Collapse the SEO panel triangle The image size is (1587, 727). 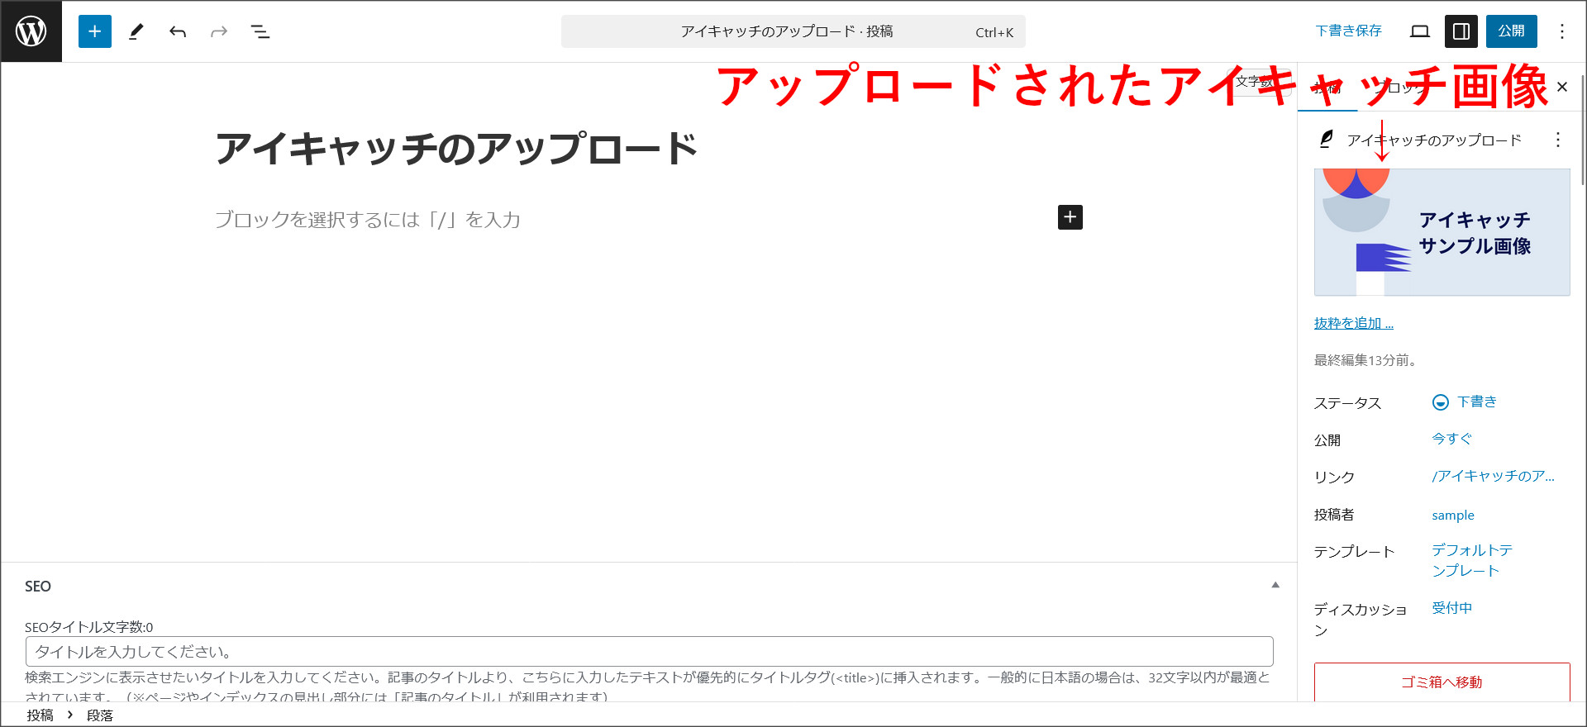click(1275, 585)
